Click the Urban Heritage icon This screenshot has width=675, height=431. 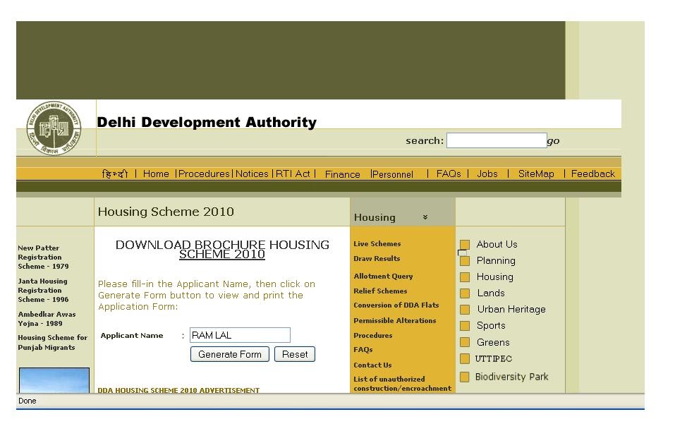pos(466,309)
